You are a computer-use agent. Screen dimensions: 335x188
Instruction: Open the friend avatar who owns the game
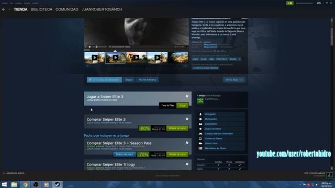pos(200,101)
